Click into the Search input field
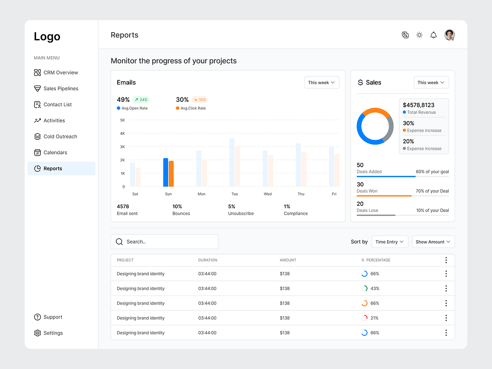Viewport: 492px width, 369px height. (168, 242)
